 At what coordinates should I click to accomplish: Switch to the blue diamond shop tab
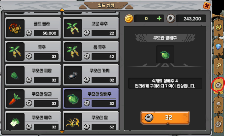(x=218, y=46)
